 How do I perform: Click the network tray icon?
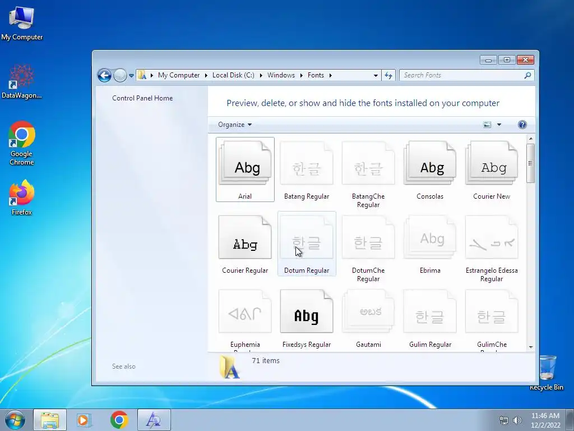point(504,420)
